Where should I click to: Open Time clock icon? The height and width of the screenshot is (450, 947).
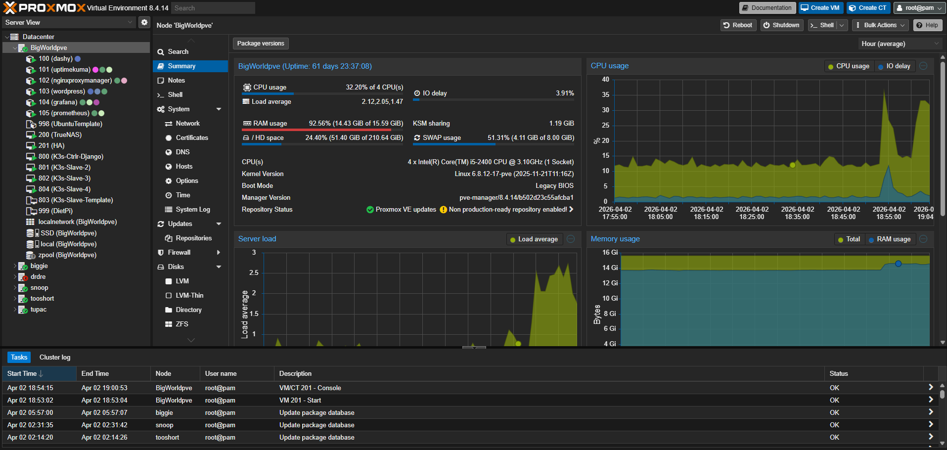pyautogui.click(x=169, y=195)
